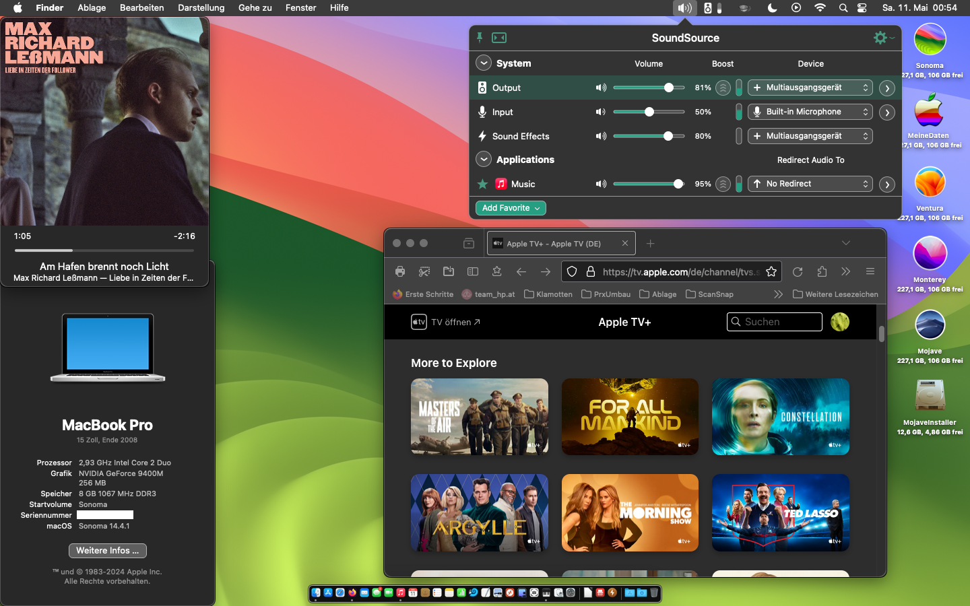Click the Suchen search field
970x606 pixels.
pyautogui.click(x=775, y=322)
